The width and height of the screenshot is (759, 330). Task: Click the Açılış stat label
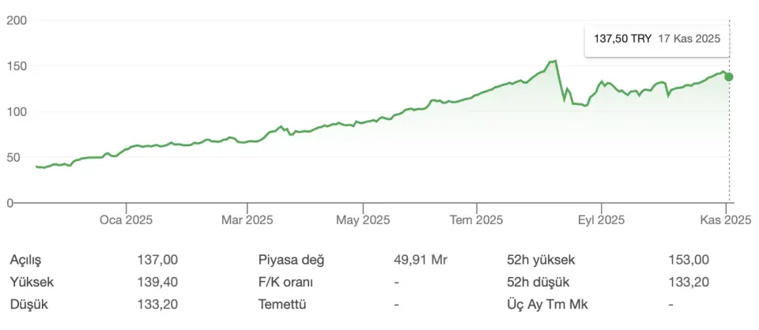[x=27, y=260]
